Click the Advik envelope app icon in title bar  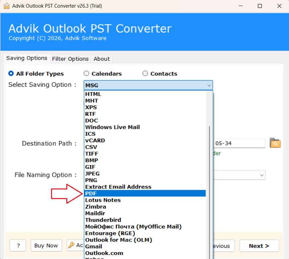[6, 6]
